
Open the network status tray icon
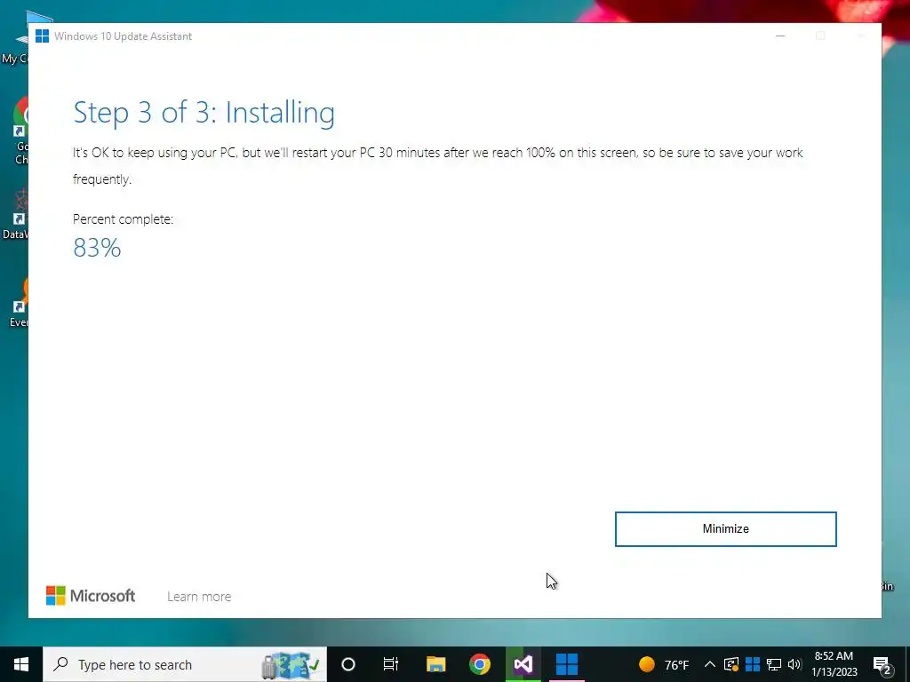tap(774, 664)
